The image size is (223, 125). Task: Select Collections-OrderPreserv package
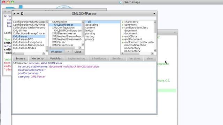pyautogui.click(x=29, y=28)
